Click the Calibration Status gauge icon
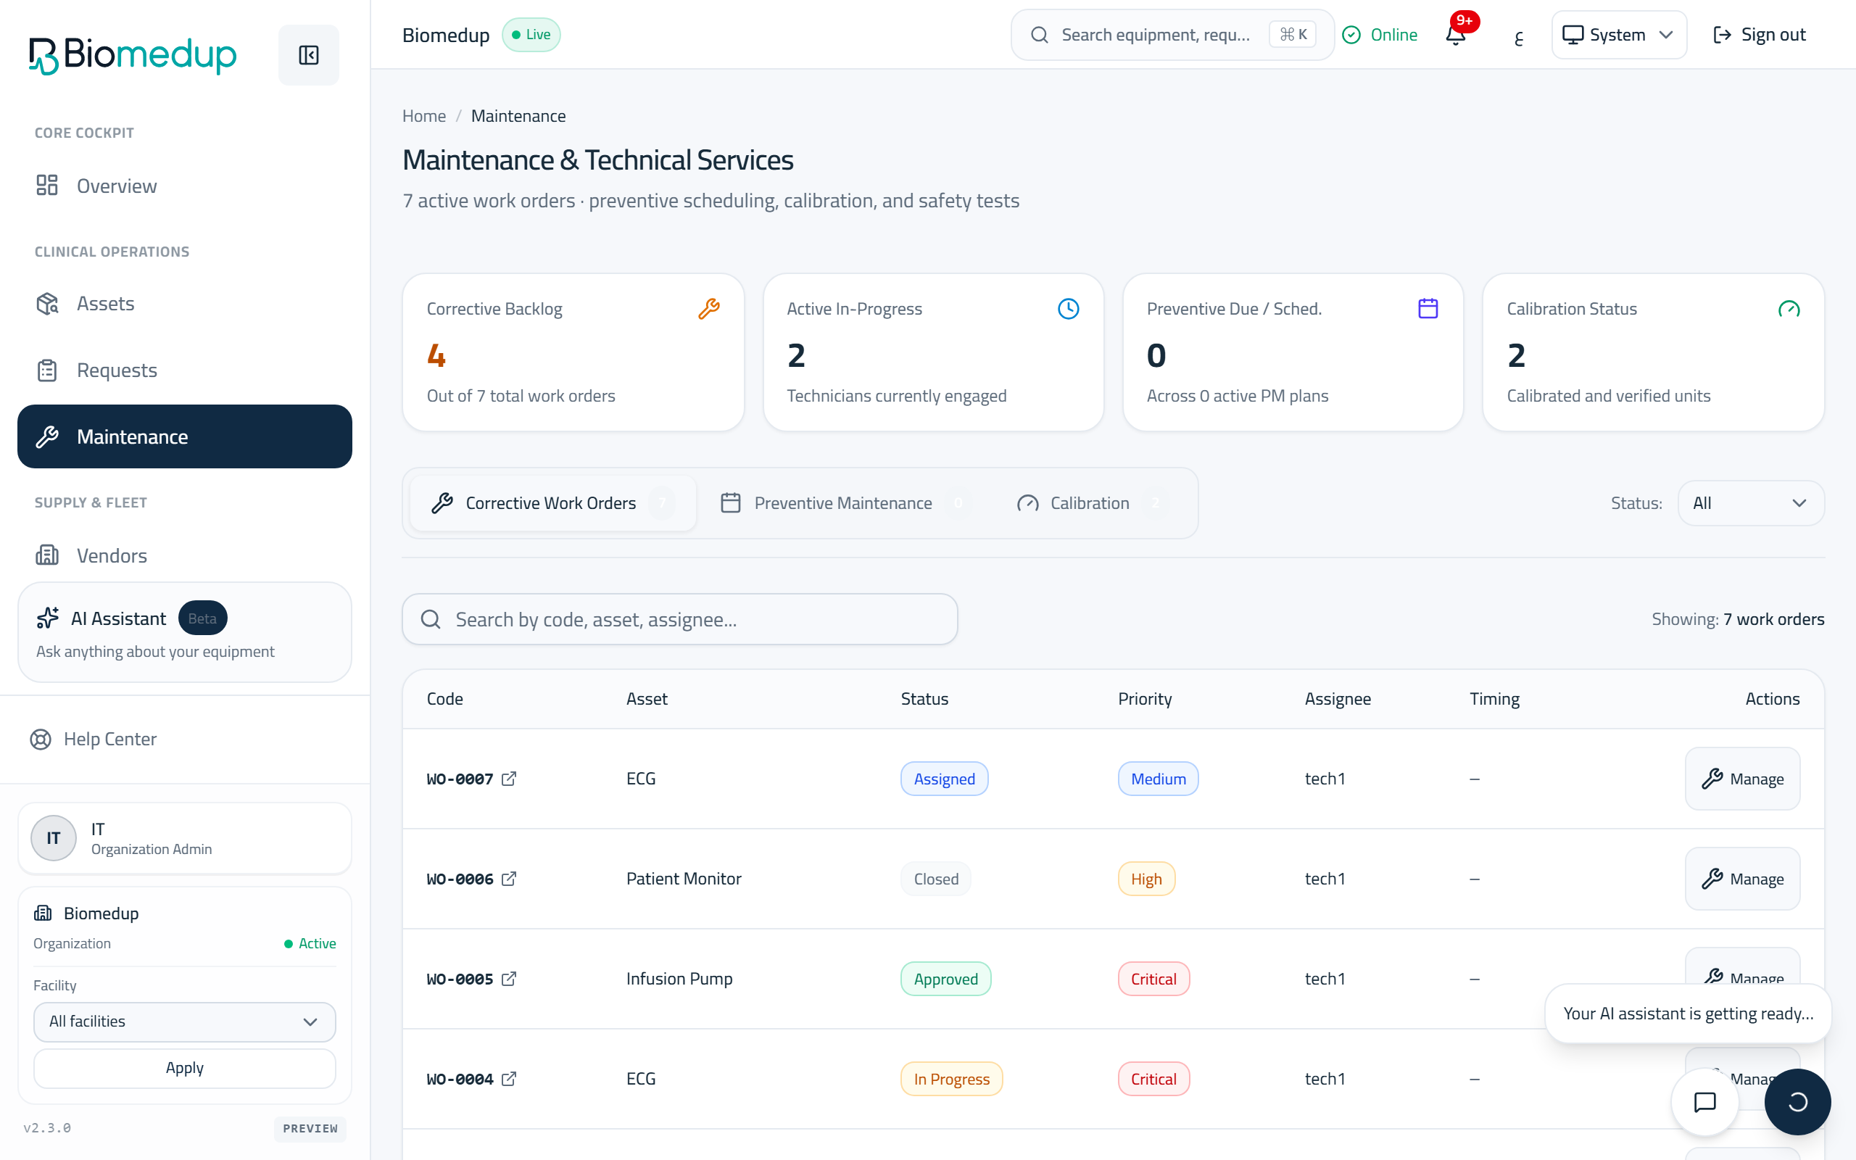 coord(1789,308)
